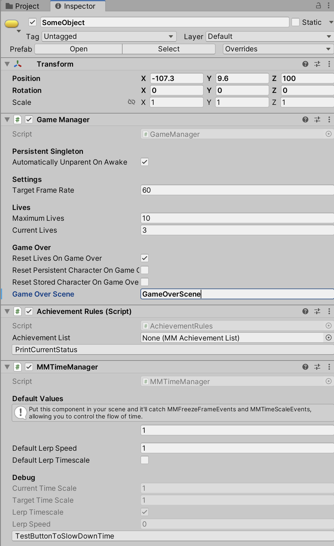Open the object icon dropdown arrow

tap(19, 31)
